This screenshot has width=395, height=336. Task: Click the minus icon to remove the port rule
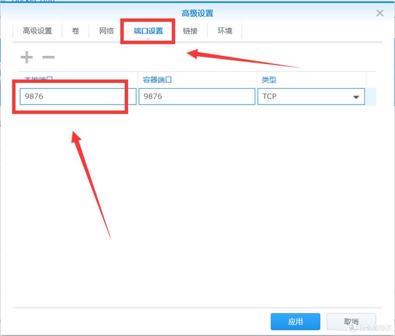click(49, 57)
